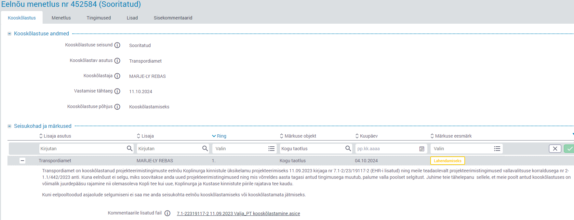This screenshot has height=220, width=574.
Task: Apply filters with green checkmark button
Action: pos(569,149)
